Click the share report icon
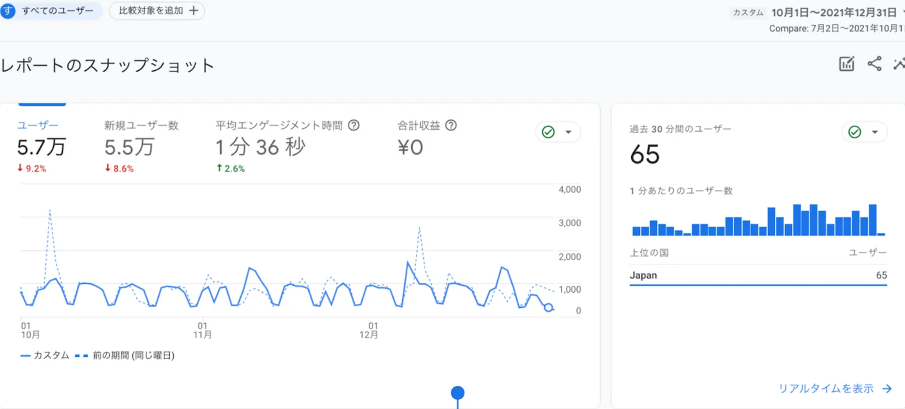The height and width of the screenshot is (409, 905). click(x=874, y=64)
